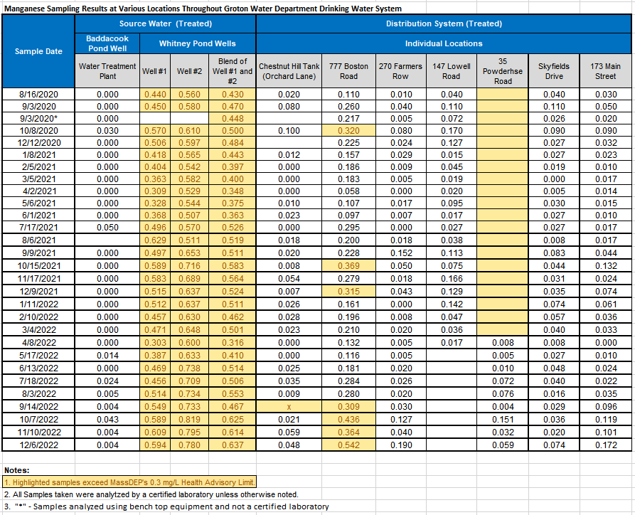Screen dimensions: 635x515
Task: Select the '173 Main Street' column header
Action: pyautogui.click(x=605, y=71)
